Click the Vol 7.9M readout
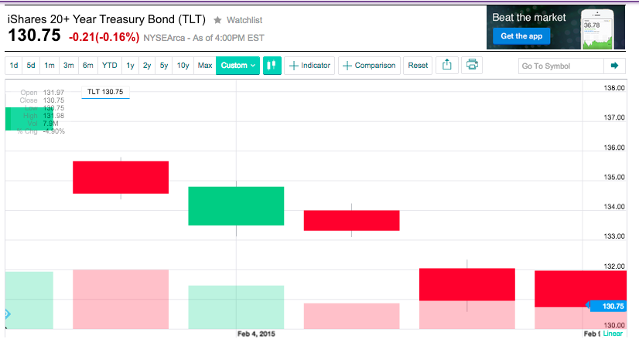This screenshot has width=639, height=349. [x=43, y=124]
